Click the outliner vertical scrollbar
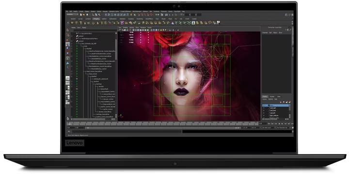This screenshot has width=349, height=174. pos(116,75)
